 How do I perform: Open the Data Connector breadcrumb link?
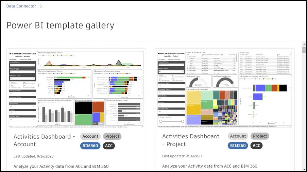click(21, 6)
